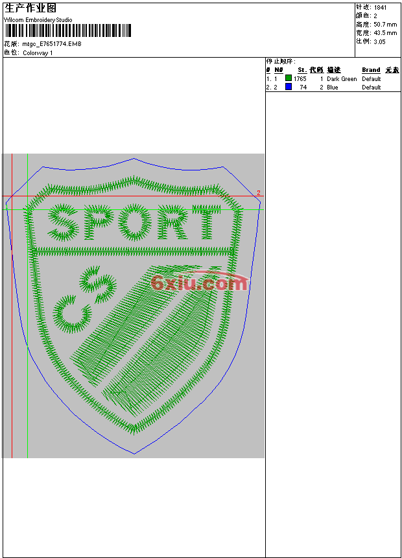The height and width of the screenshot is (558, 402).
Task: Click the '停止顺序:' heading
Action: [x=281, y=62]
